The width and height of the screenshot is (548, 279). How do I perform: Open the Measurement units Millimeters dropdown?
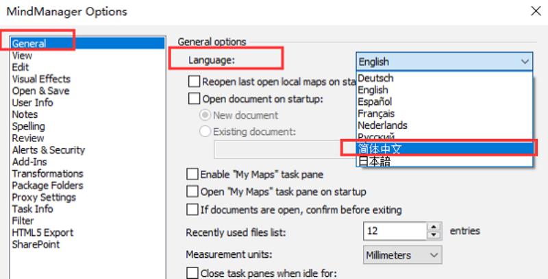(403, 255)
